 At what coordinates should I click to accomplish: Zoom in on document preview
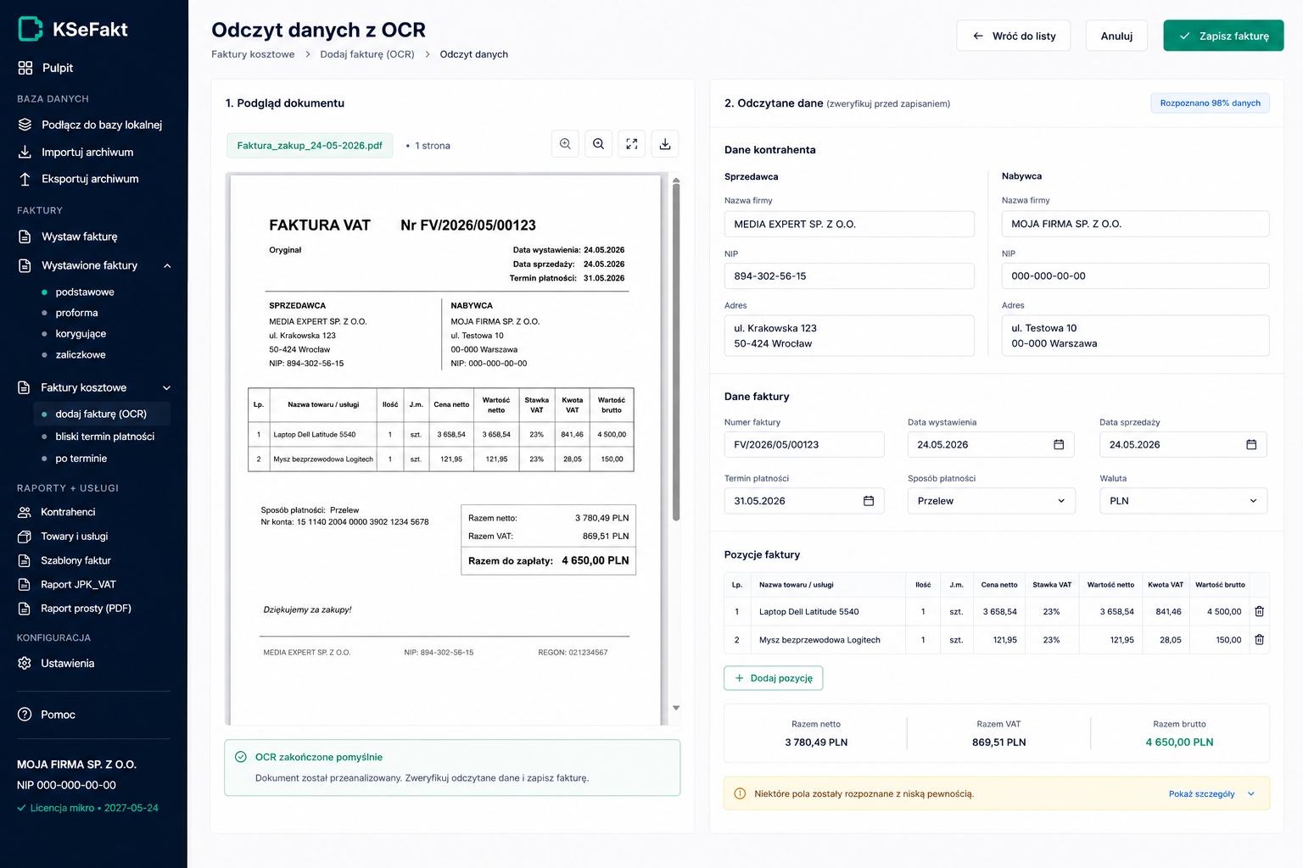tap(565, 144)
